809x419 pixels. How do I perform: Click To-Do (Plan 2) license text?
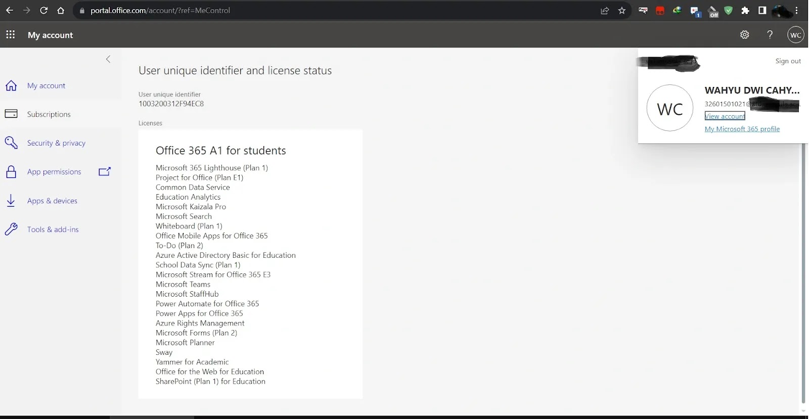179,246
